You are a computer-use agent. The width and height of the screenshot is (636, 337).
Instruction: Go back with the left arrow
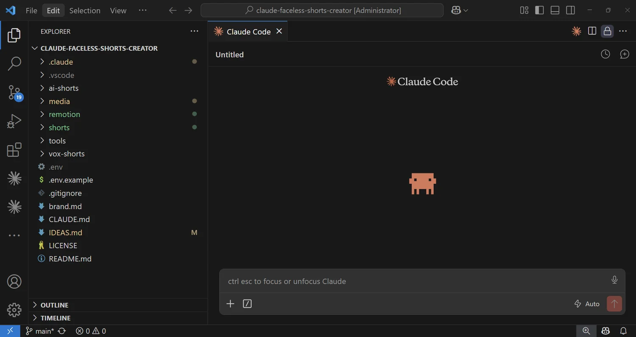point(173,10)
